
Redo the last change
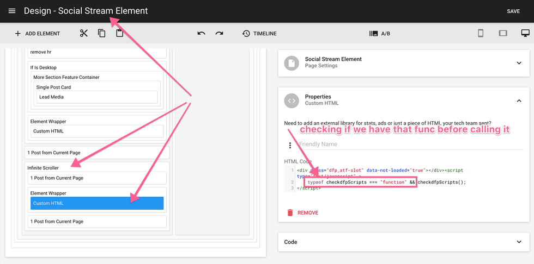point(219,33)
